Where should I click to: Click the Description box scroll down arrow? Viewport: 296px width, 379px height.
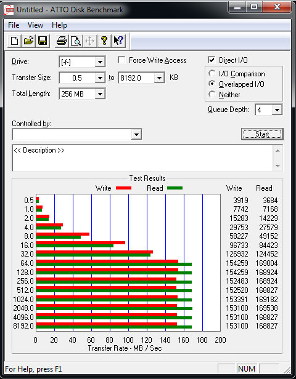278,166
